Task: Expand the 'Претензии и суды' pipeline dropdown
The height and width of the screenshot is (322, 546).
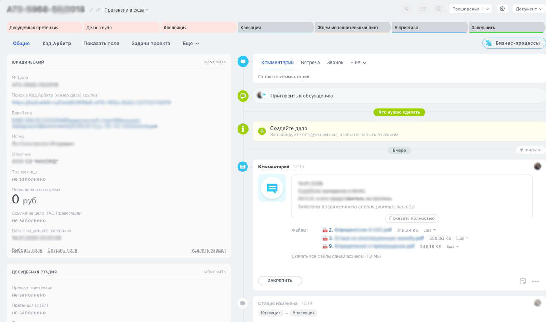Action: (126, 10)
